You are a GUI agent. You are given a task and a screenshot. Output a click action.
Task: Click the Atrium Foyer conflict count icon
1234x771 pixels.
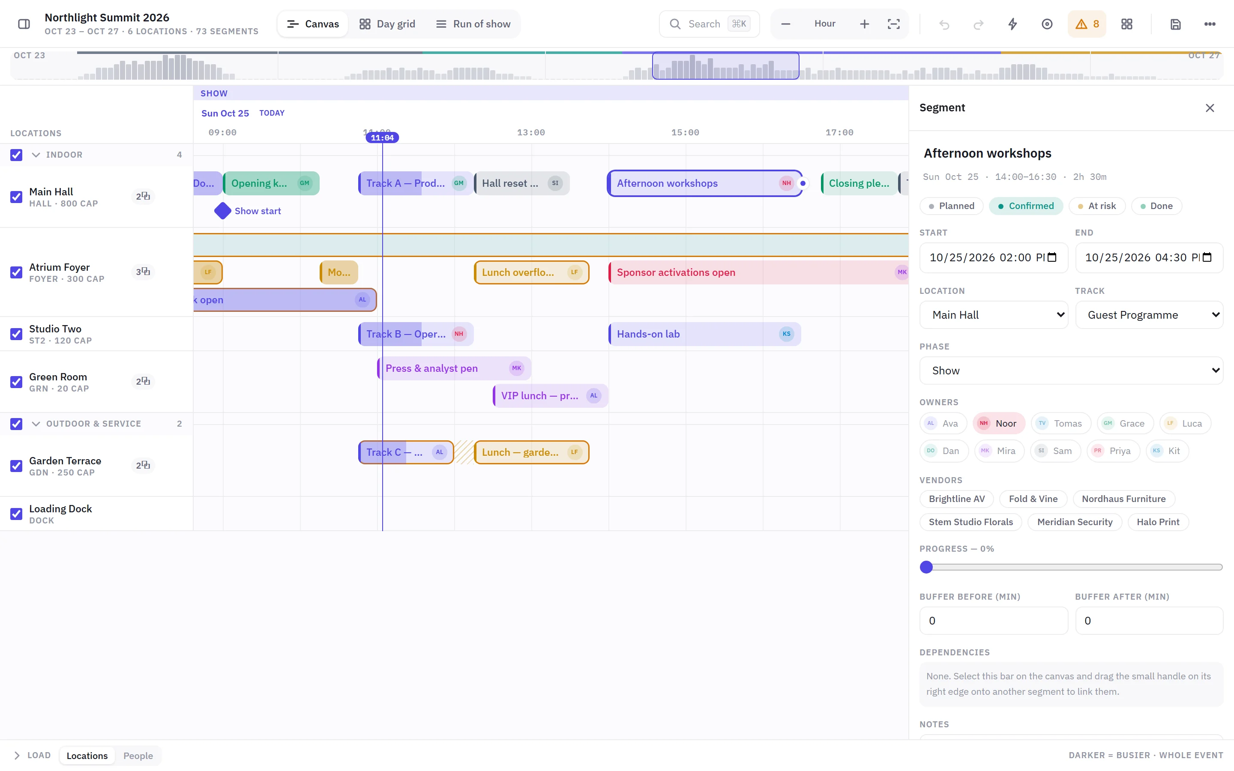click(x=143, y=272)
